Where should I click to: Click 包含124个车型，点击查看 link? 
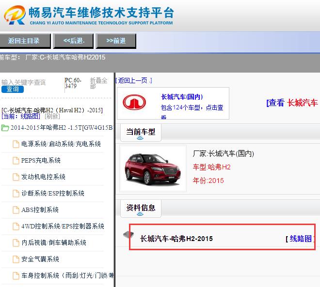coord(192,111)
